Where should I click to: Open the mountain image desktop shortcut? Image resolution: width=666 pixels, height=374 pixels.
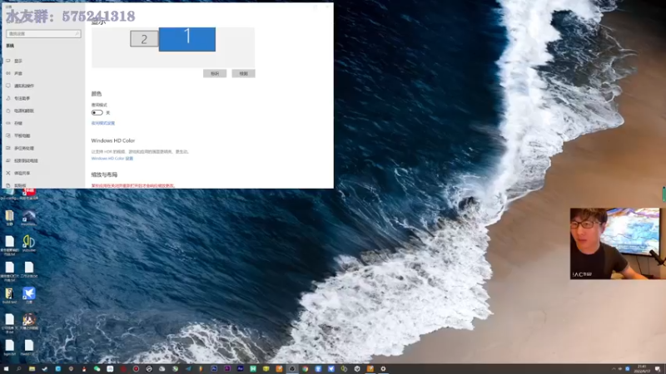coord(28,218)
